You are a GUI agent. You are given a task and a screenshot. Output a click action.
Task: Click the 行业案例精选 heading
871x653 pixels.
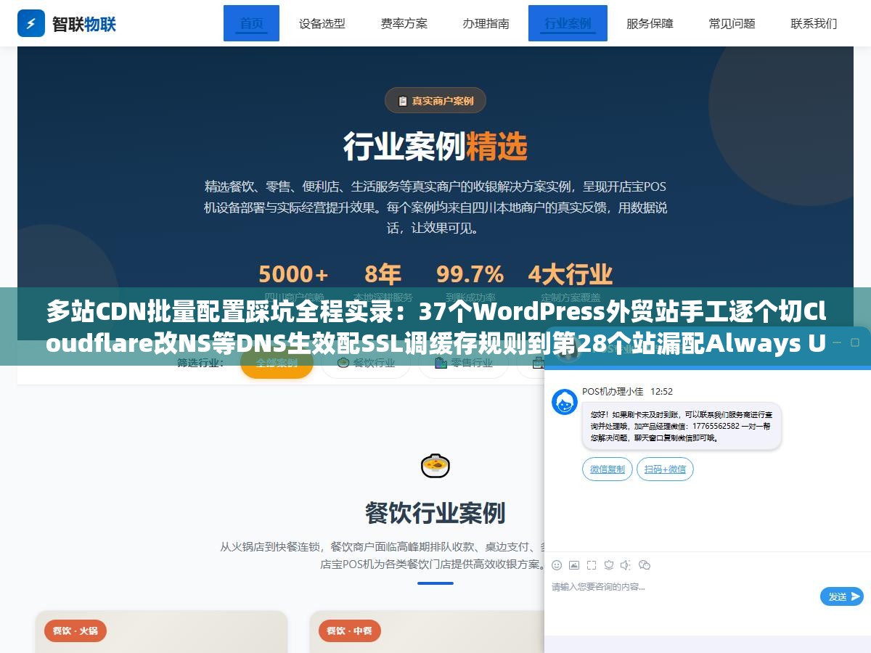[x=435, y=147]
